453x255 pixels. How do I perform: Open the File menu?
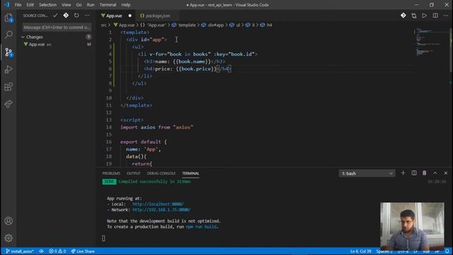click(x=18, y=5)
